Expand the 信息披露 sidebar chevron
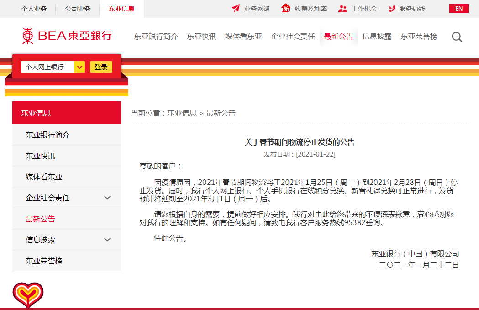479x310 pixels. pyautogui.click(x=107, y=240)
